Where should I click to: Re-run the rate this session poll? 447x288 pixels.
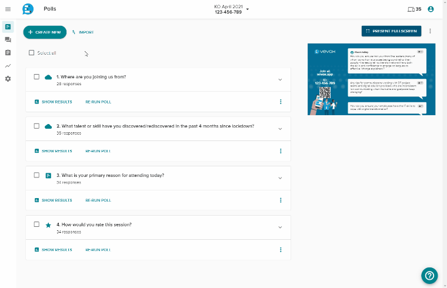point(98,250)
